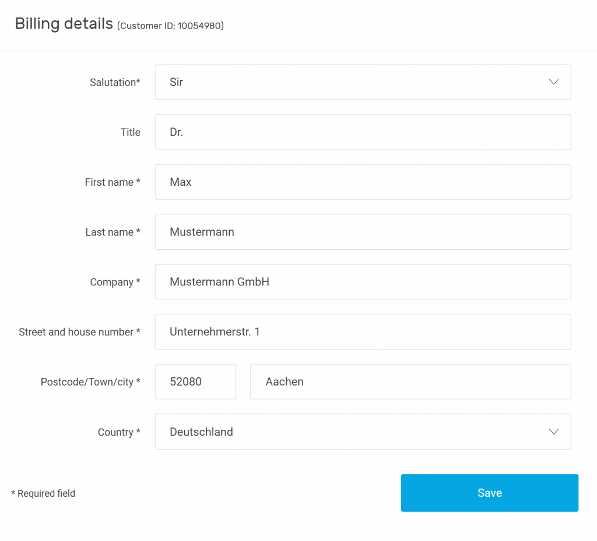Select the Town/city field containing Aachen
Screen dimensions: 597x541
pyautogui.click(x=410, y=381)
